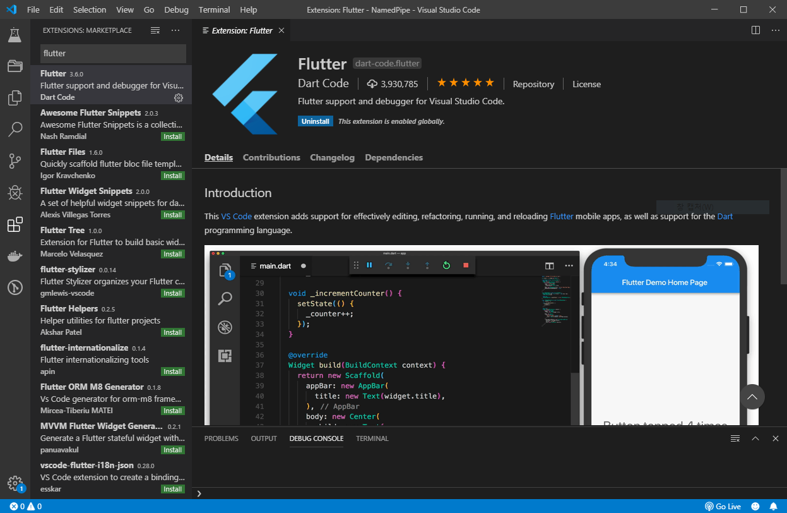Click the five-star rating
This screenshot has height=513, width=787.
(x=466, y=83)
